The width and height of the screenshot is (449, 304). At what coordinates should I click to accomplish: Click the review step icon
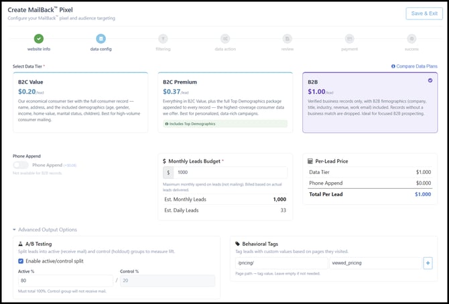287,39
